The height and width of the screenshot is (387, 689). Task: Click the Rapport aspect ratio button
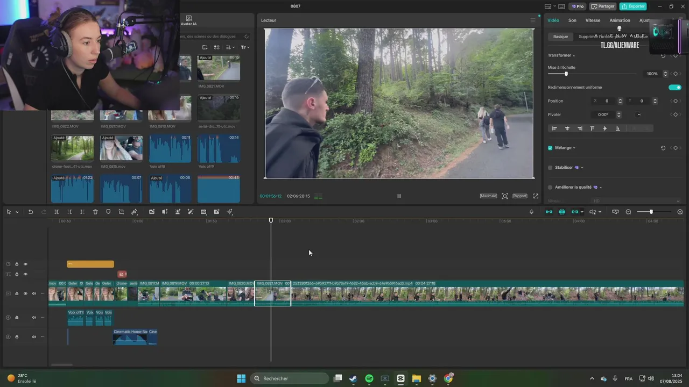pos(520,196)
